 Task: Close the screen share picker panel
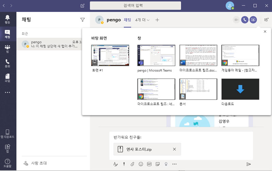[265, 31]
